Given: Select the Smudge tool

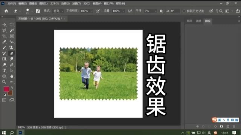Looking at the screenshot, I should (x=12, y=59).
